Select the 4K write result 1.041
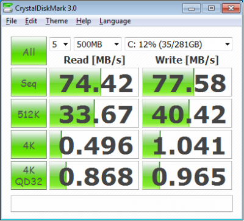The height and width of the screenshot is (221, 244). pos(187,144)
